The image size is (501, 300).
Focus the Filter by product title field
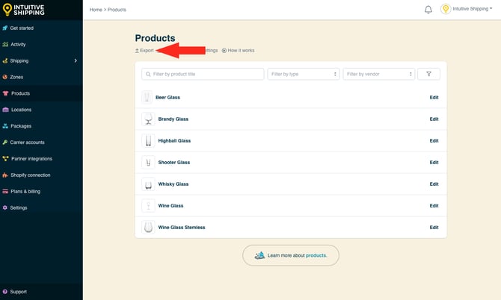pyautogui.click(x=203, y=74)
